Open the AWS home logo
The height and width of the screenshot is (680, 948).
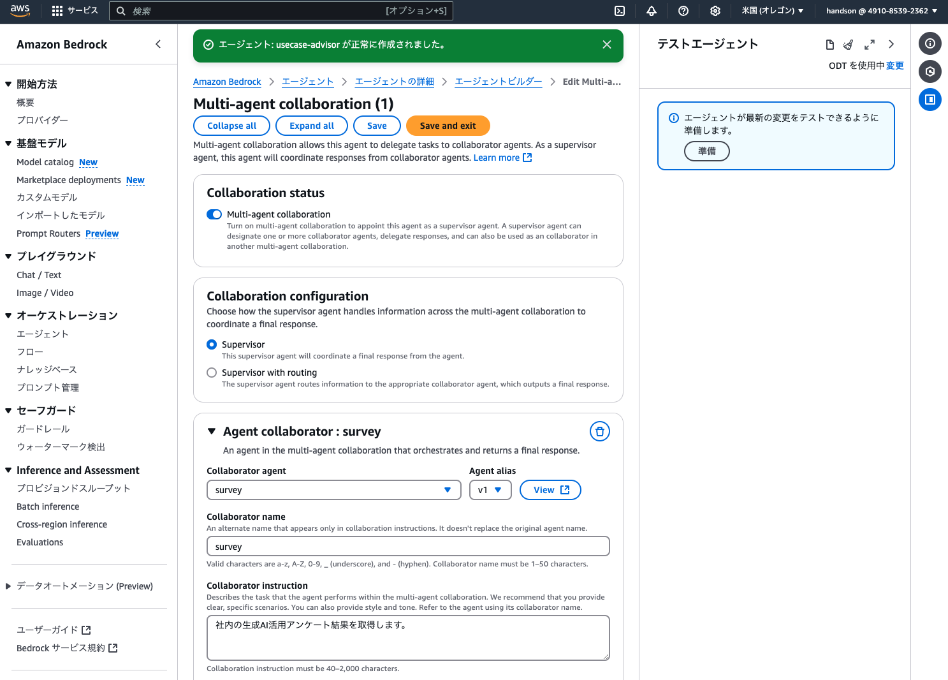click(x=20, y=10)
